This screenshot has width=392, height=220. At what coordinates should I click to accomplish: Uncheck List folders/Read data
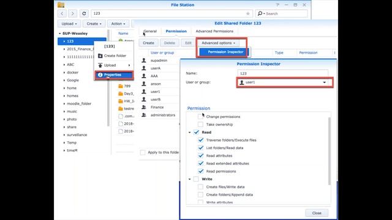pos(200,148)
